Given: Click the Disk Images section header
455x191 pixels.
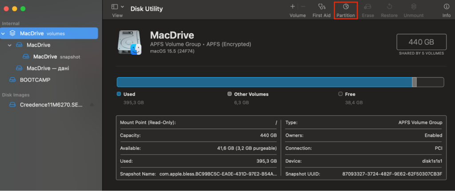Looking at the screenshot, I should (x=16, y=95).
